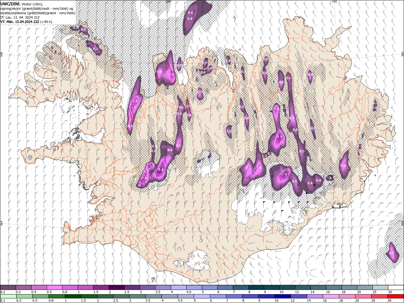
Task: Click the "1.4" precipitation value on the map
Action: coord(276,109)
